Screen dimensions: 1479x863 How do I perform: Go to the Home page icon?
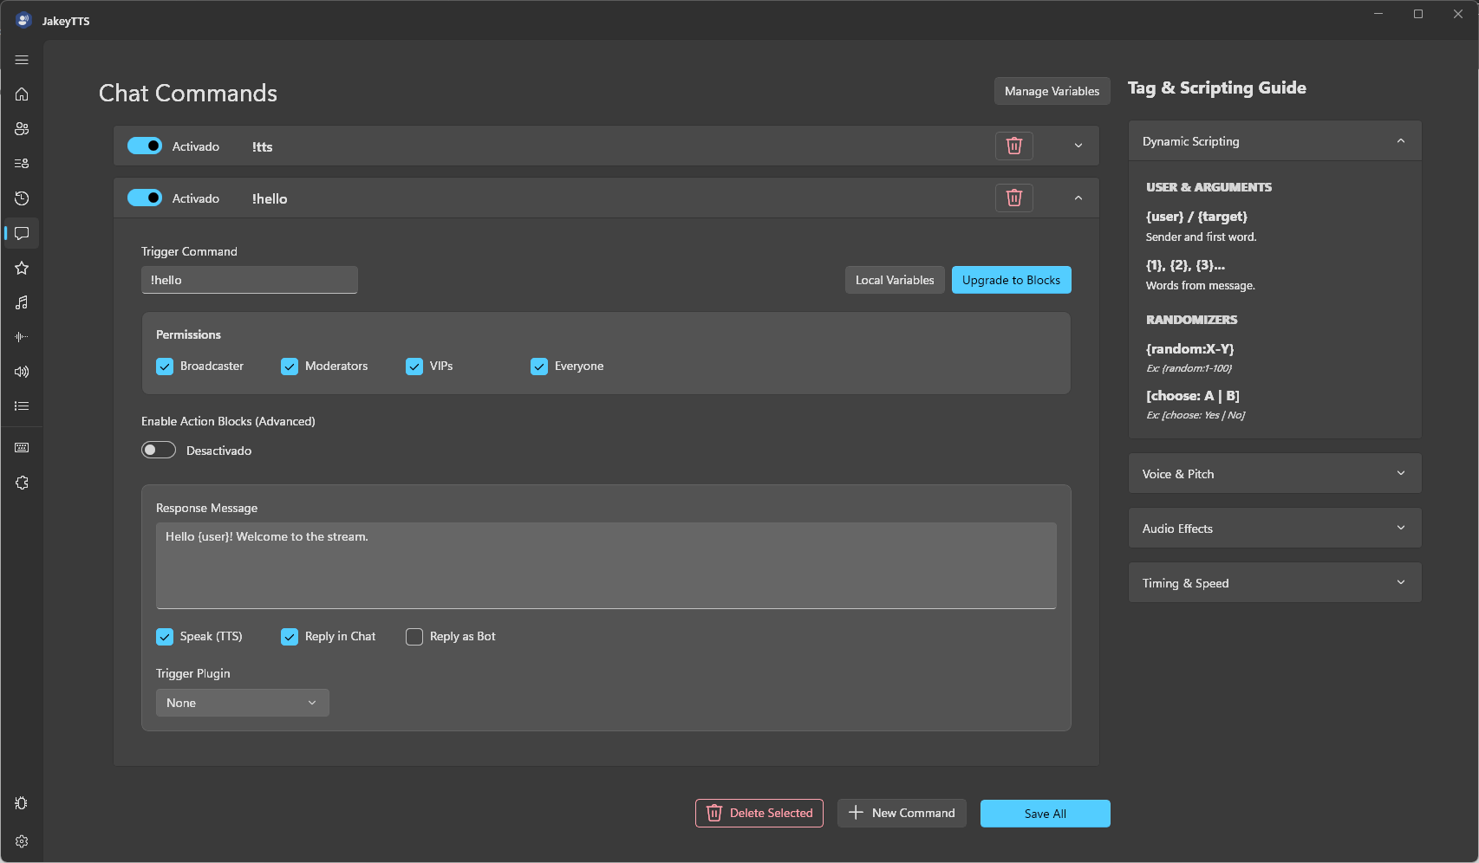click(22, 94)
